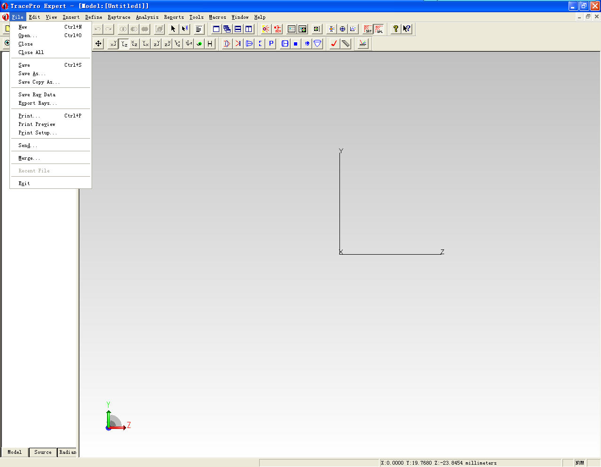Select Save As... menu entry

[51, 74]
